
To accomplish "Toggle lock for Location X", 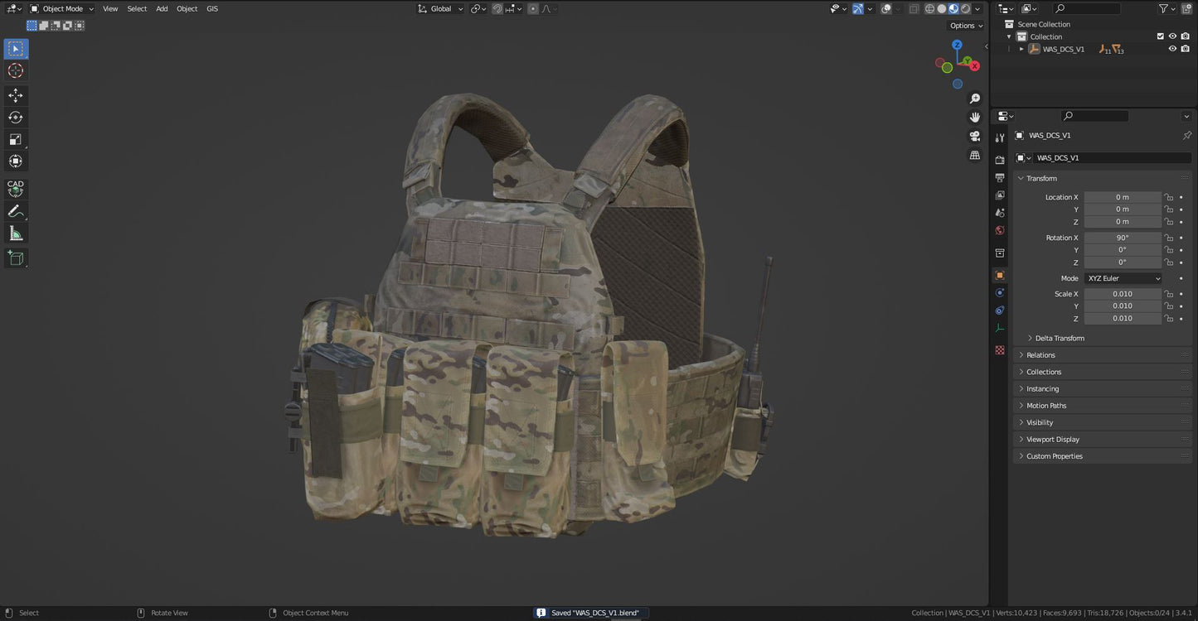I will point(1168,197).
